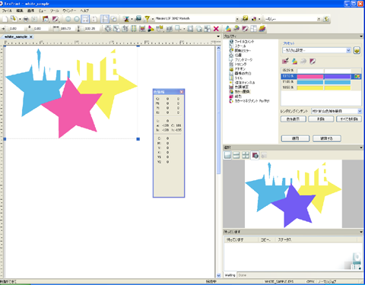Click the width input field in second toolbar
Image resolution: width=365 pixels, height=285 pixels.
point(67,29)
